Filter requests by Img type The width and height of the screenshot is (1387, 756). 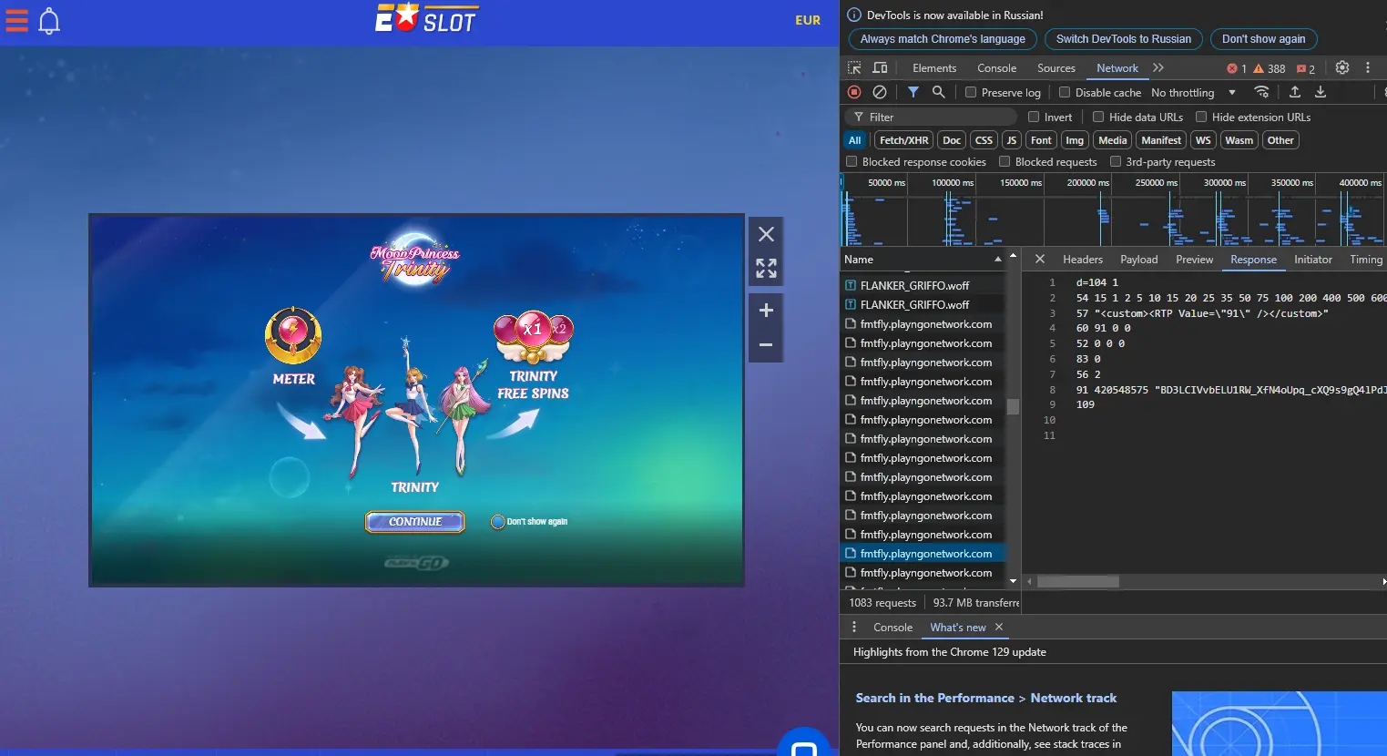click(1075, 140)
